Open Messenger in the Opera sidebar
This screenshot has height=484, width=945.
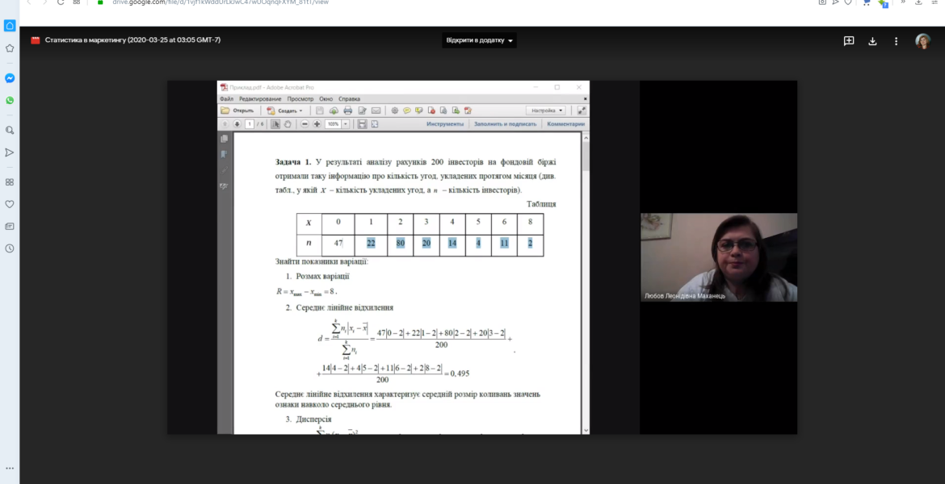[10, 78]
